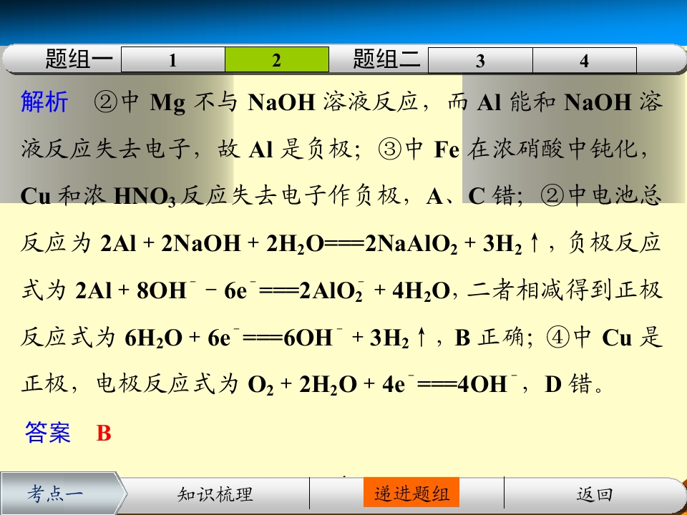The width and height of the screenshot is (687, 515).
Task: Open the 考点一 arrow button
Action: (62, 494)
